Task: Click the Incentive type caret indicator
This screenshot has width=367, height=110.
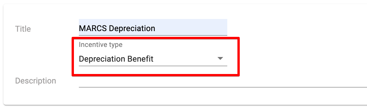Action: [220, 59]
